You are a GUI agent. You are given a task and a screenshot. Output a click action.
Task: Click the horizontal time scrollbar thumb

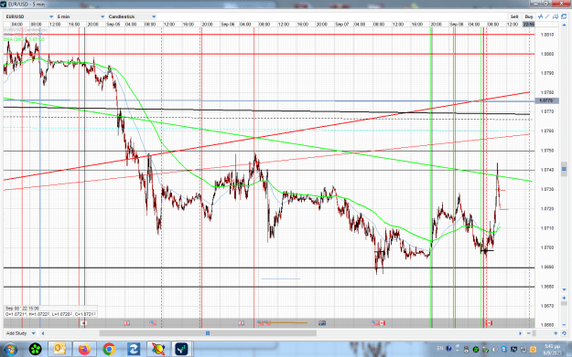(x=208, y=333)
